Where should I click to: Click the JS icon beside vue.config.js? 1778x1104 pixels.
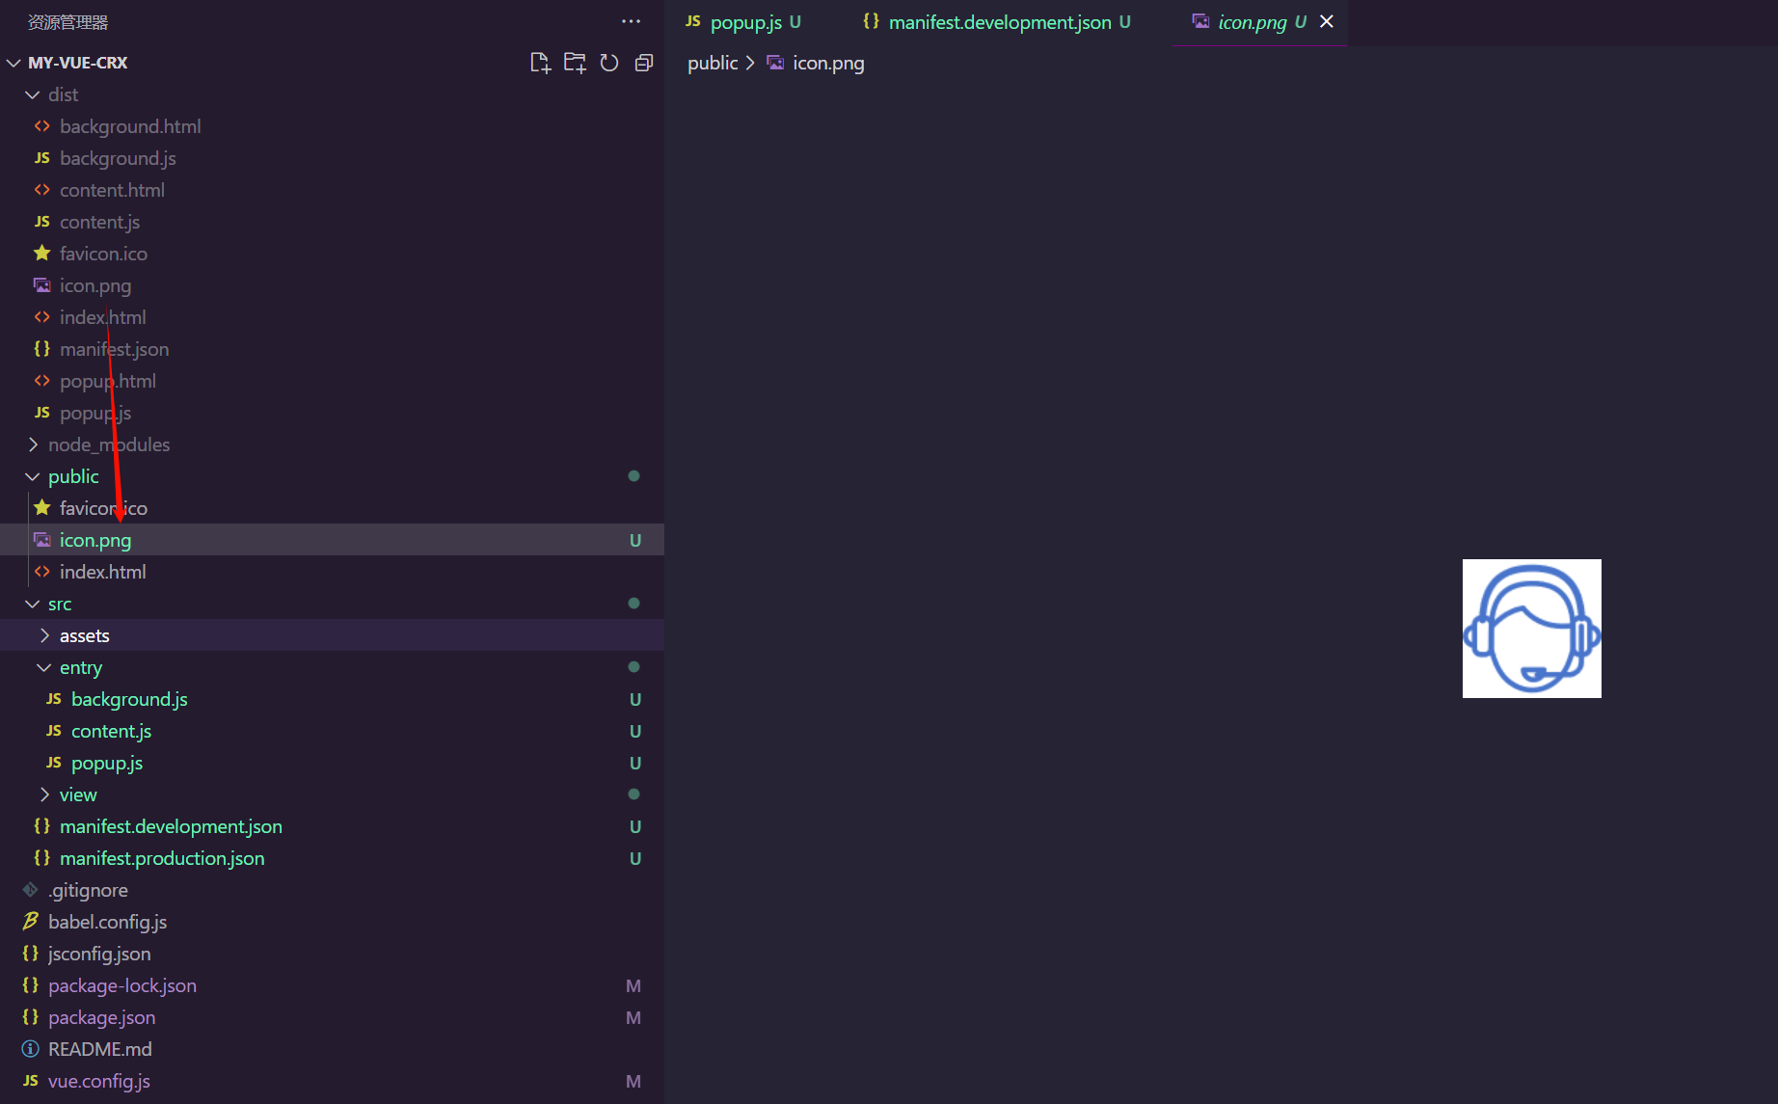pos(31,1081)
